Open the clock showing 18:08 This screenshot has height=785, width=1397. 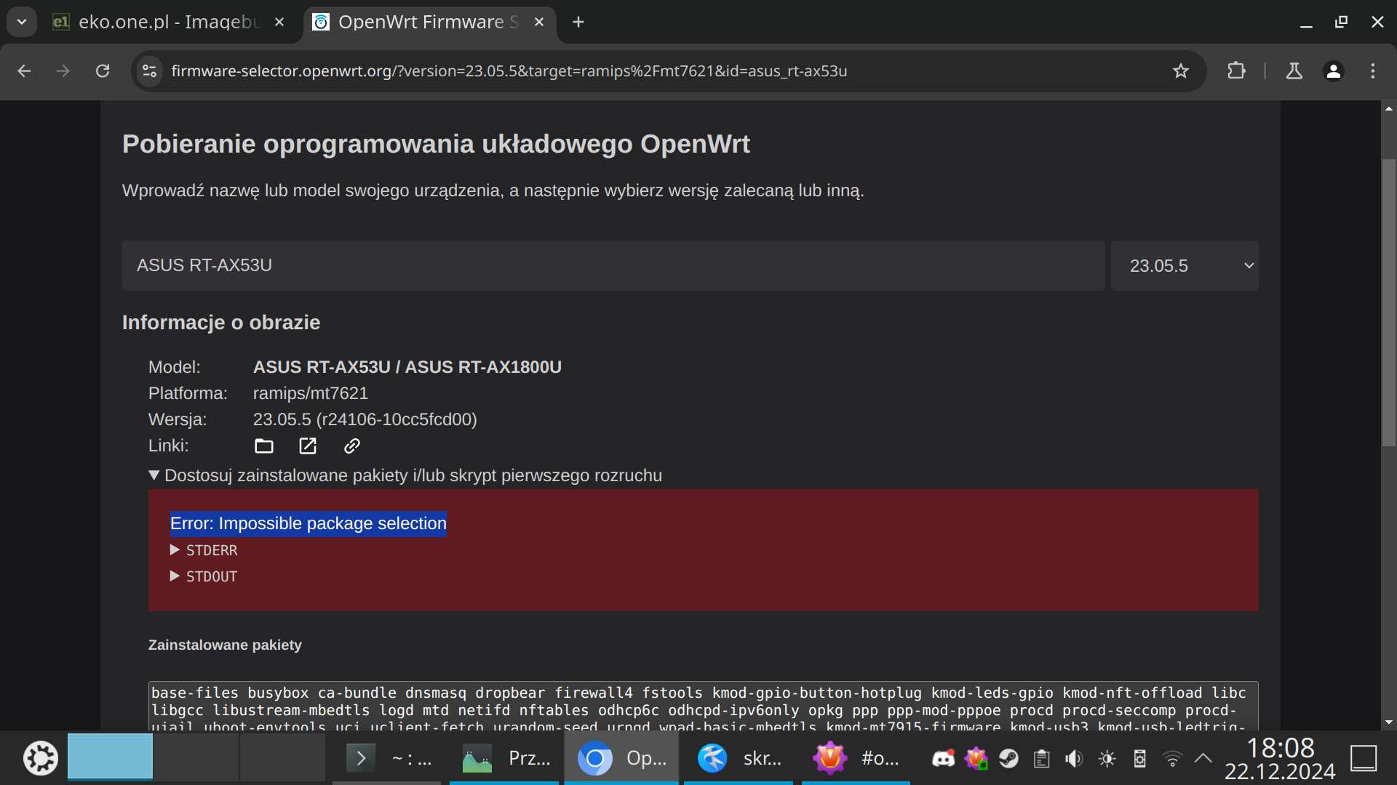coord(1280,759)
